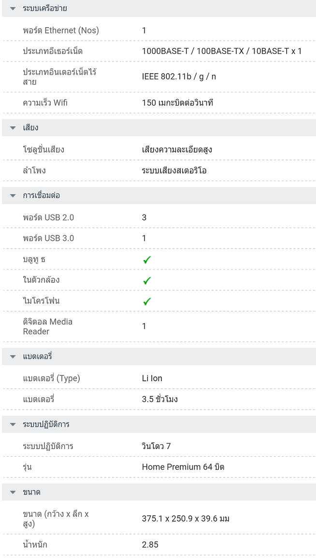Click the green checkmark for ไมโครโฟน

[x=147, y=301]
